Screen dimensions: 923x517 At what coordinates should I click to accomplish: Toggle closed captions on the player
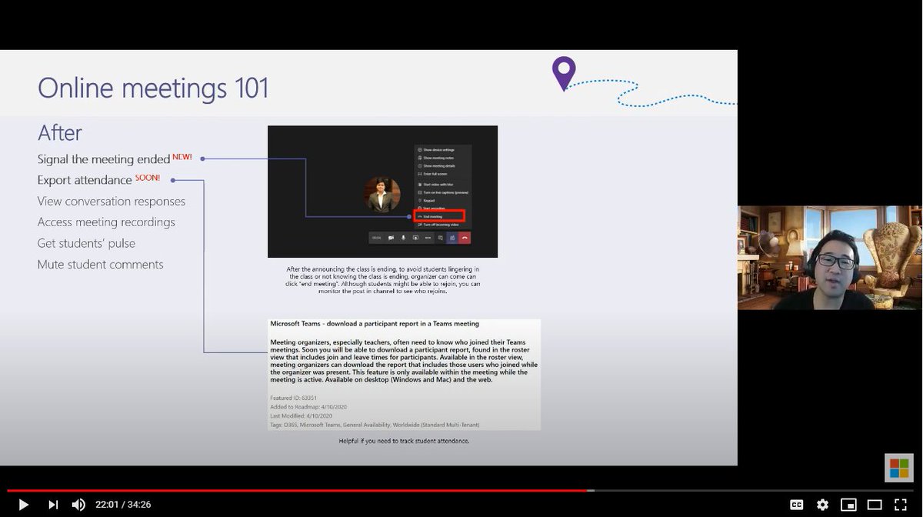(x=797, y=505)
